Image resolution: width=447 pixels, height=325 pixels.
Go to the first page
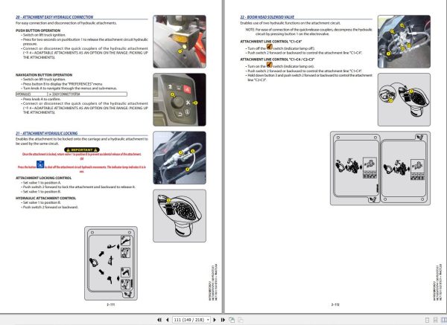[x=159, y=320]
